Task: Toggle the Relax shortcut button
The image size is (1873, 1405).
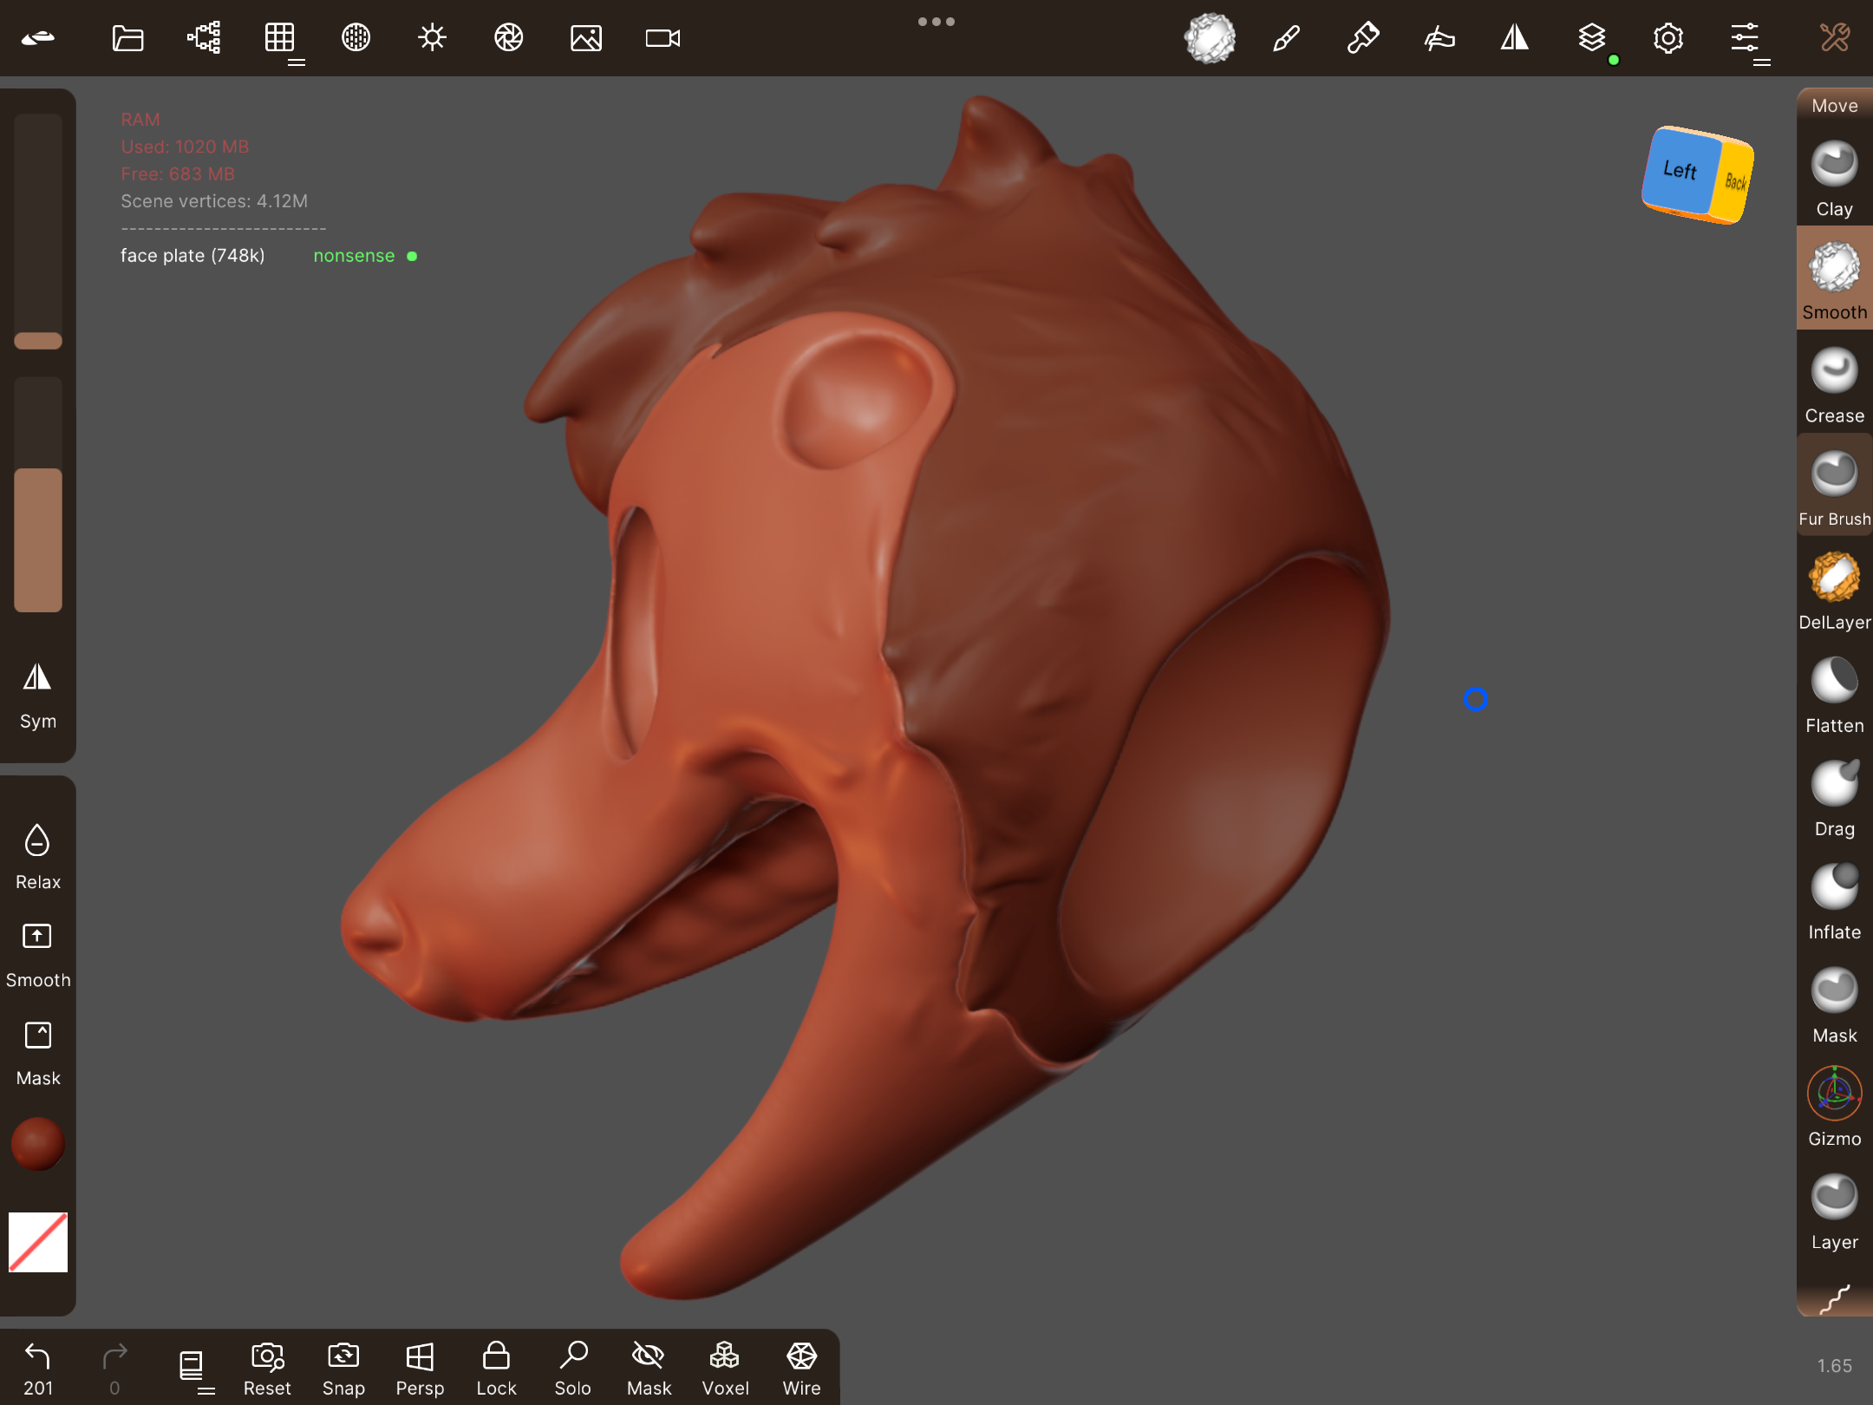Action: tap(38, 857)
